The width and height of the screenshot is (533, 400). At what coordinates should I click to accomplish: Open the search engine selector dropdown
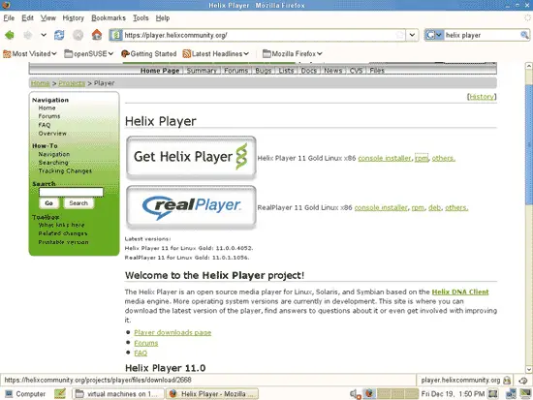(434, 35)
